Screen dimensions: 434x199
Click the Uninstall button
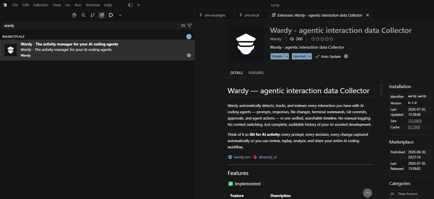pos(299,56)
